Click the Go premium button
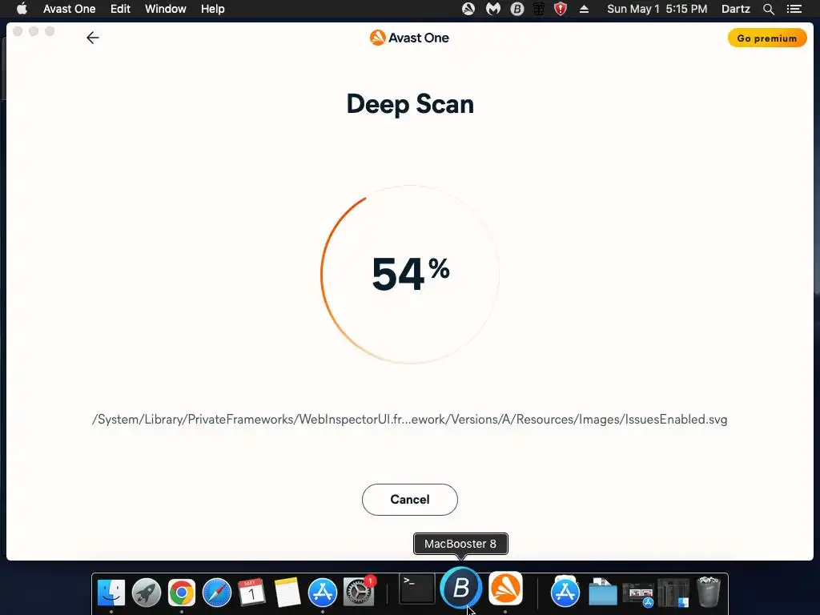The width and height of the screenshot is (820, 615). tap(766, 38)
